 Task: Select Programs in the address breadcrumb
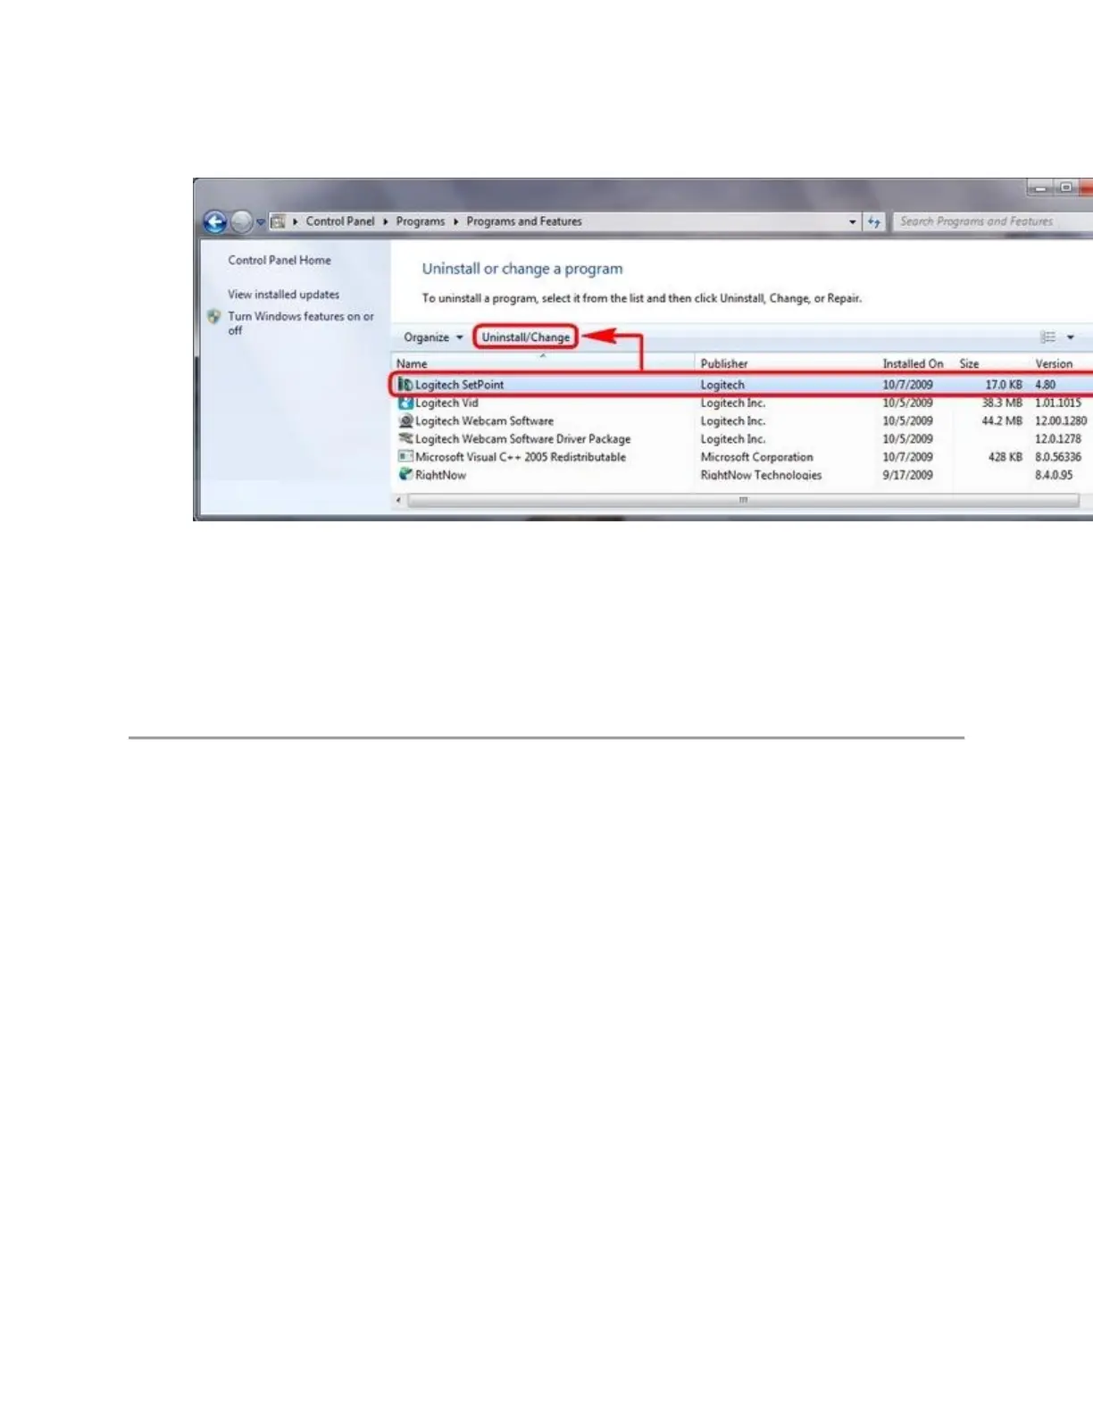(x=420, y=221)
